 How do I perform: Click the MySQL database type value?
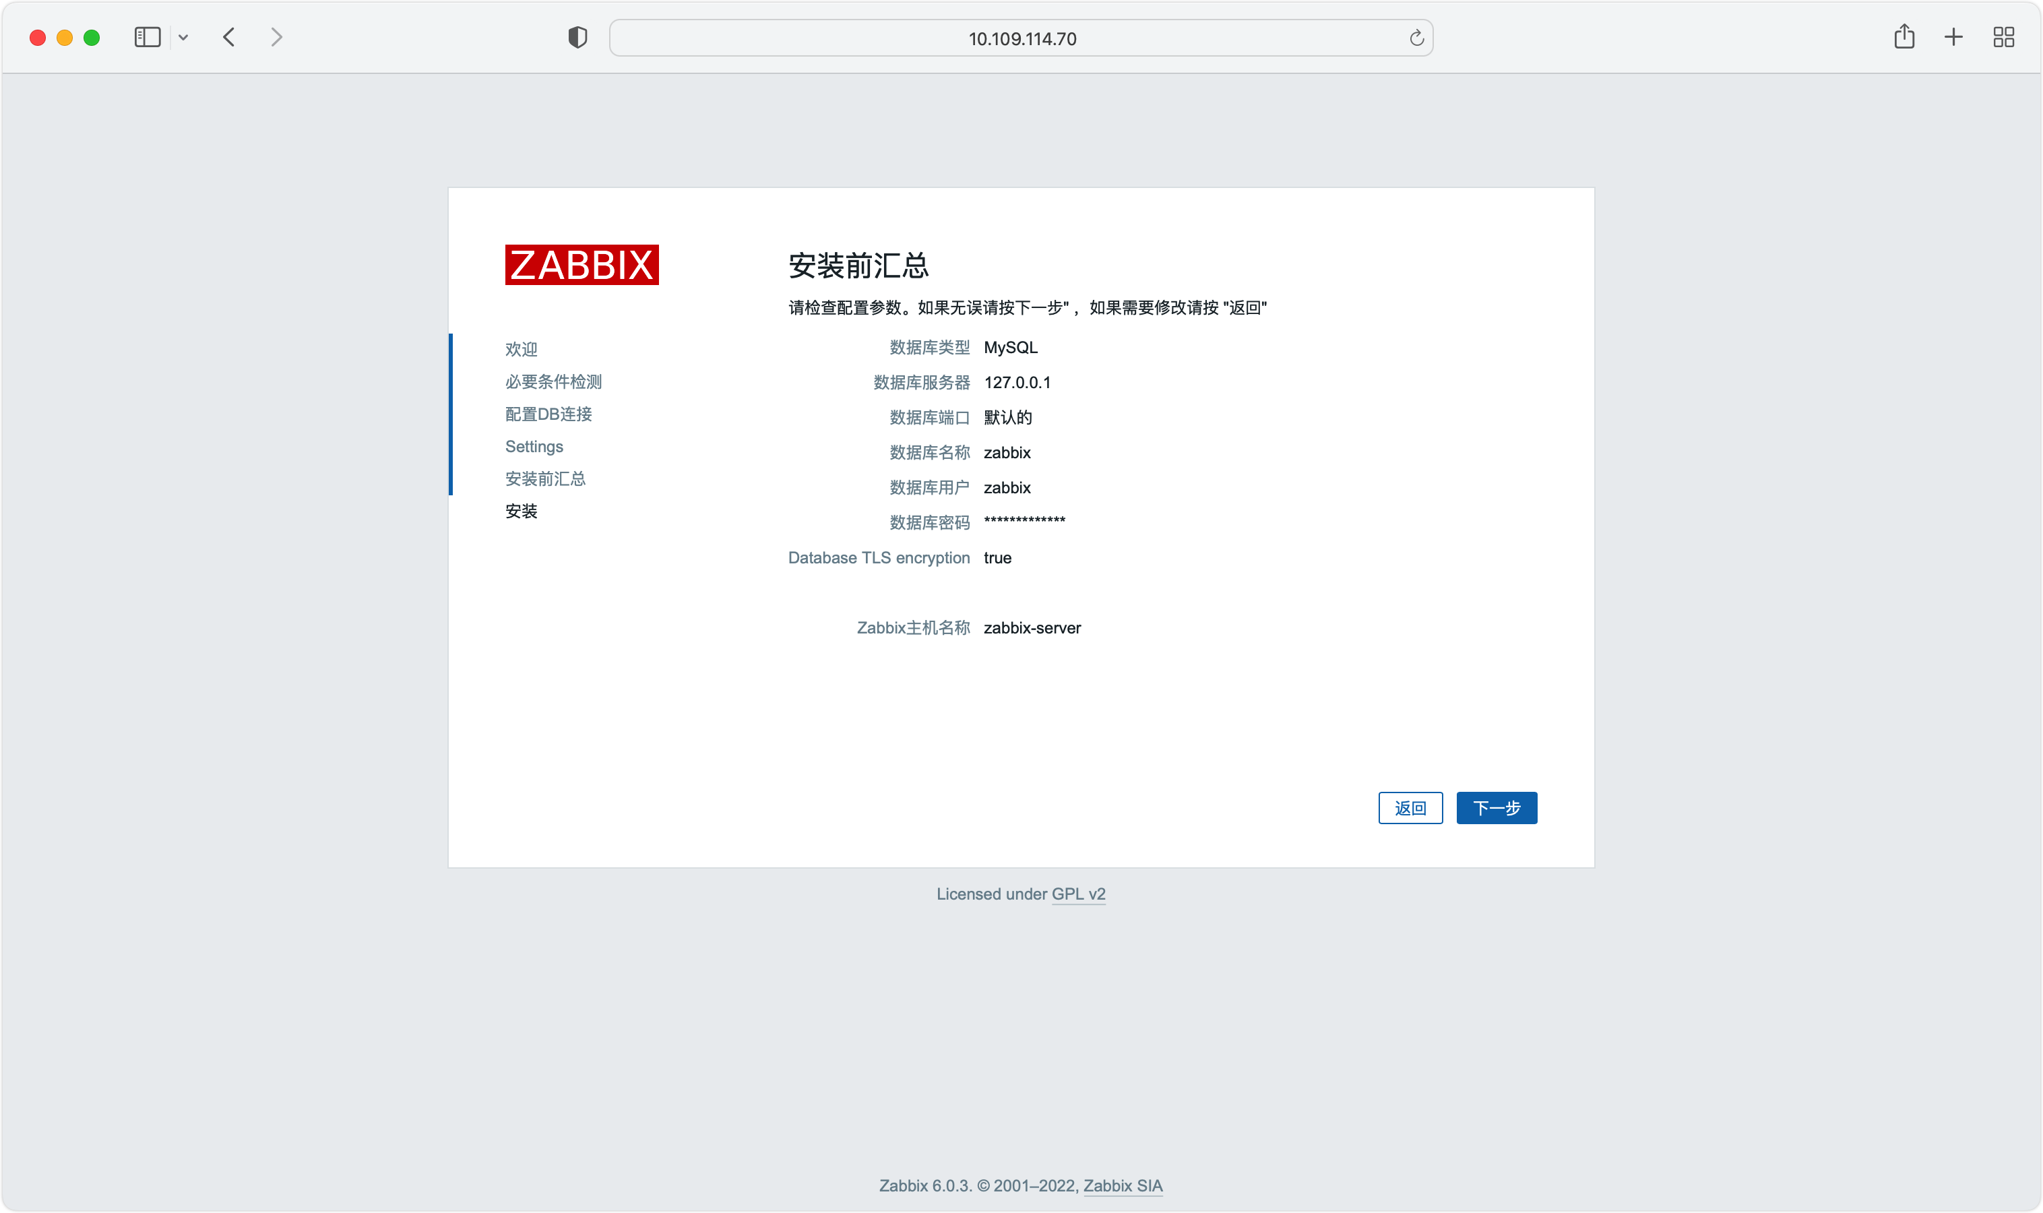(1011, 347)
